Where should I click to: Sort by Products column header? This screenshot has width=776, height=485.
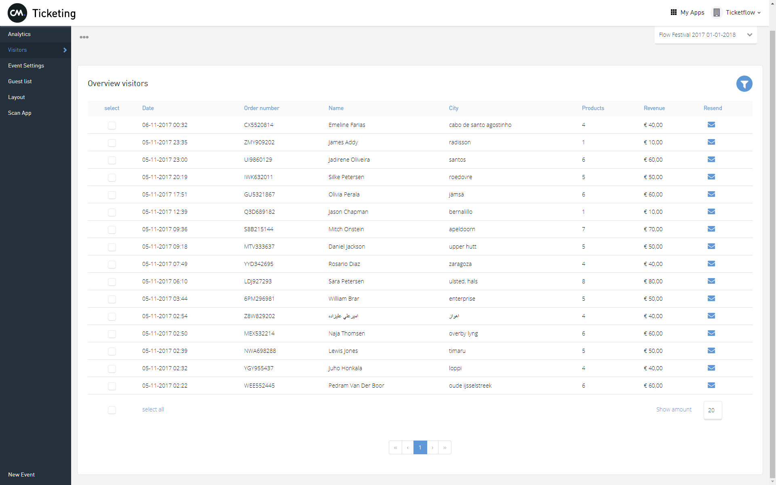click(593, 108)
